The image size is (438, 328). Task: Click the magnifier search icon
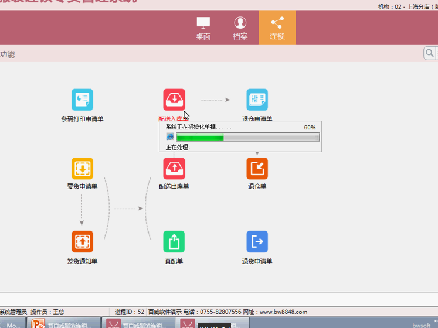430,53
